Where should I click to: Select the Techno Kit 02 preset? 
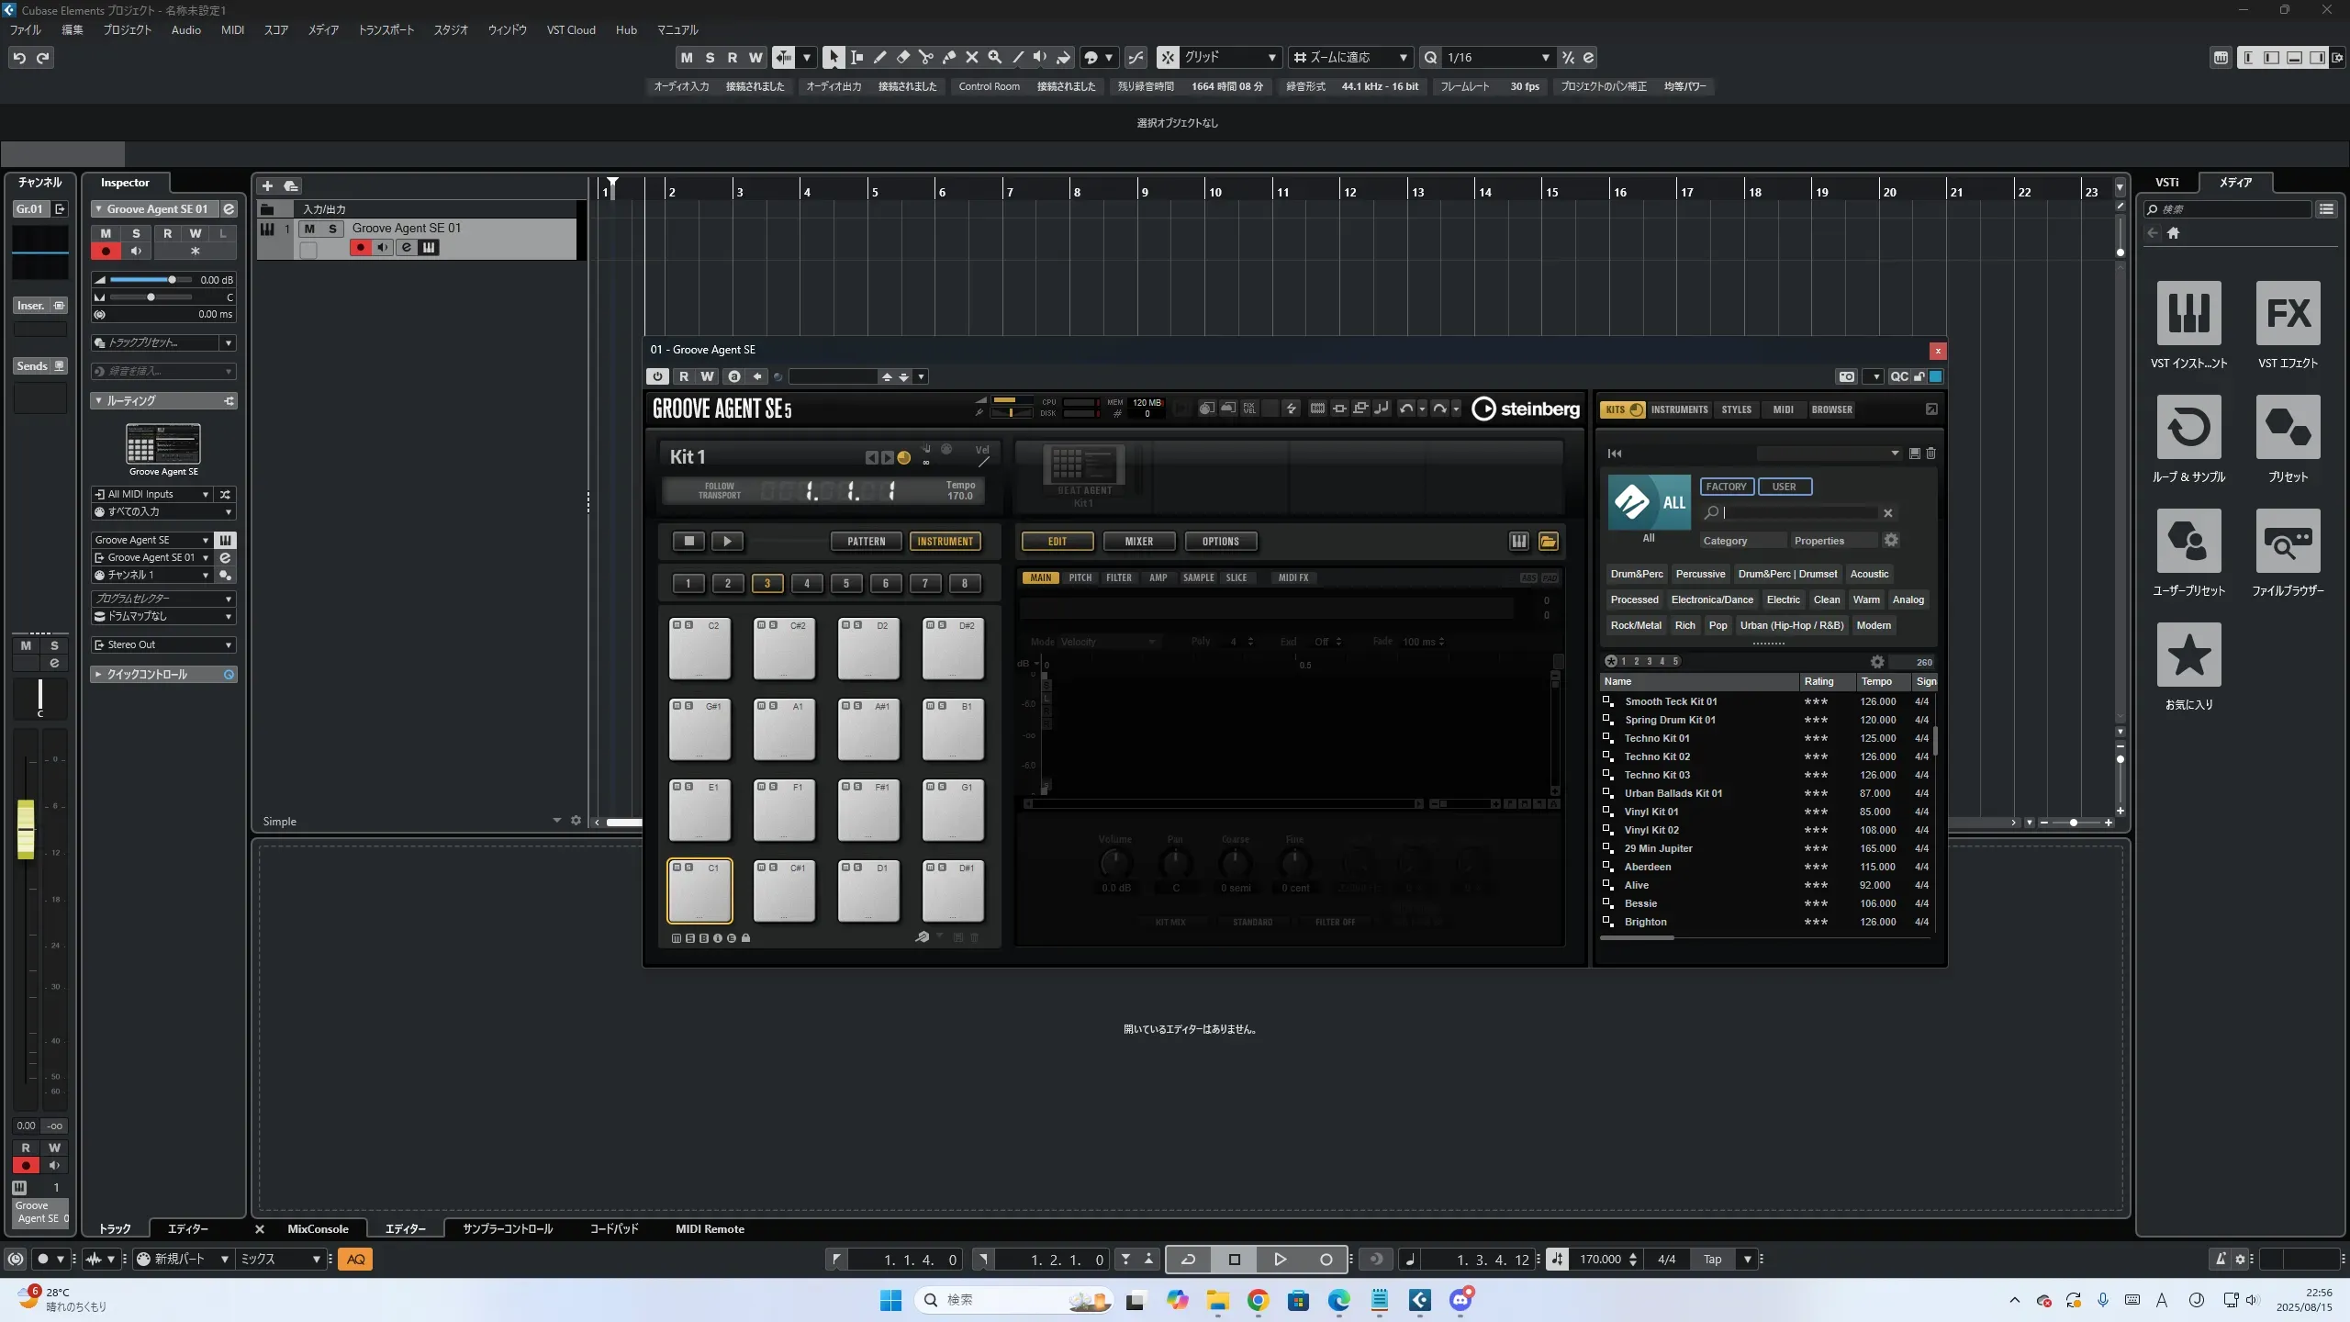1657,756
